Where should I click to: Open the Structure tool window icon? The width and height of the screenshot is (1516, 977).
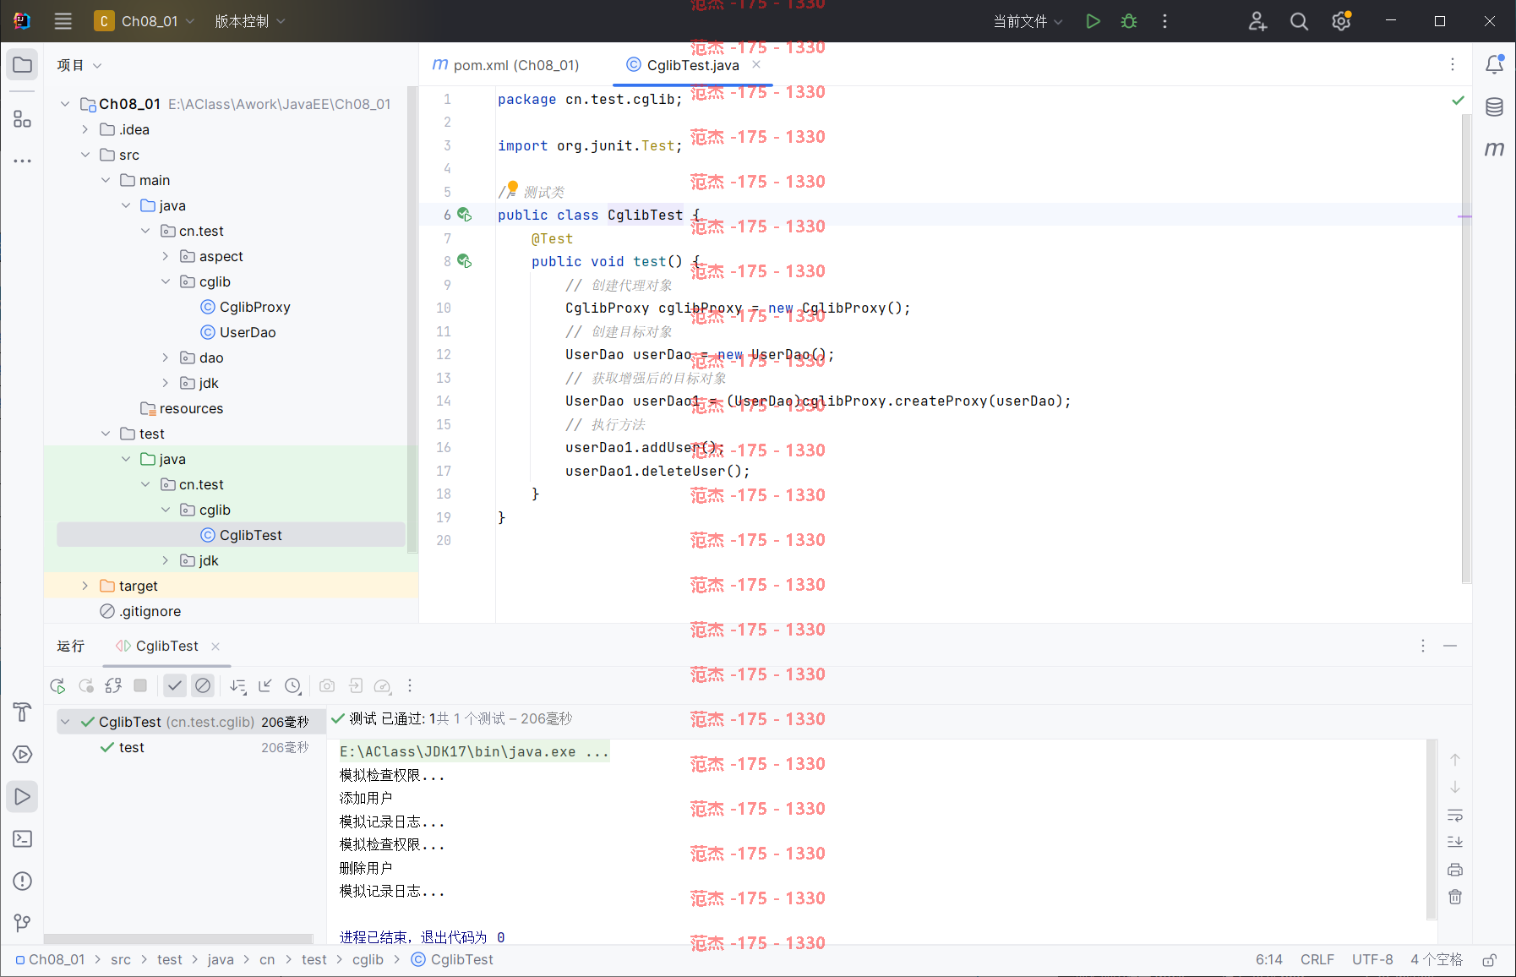coord(22,119)
